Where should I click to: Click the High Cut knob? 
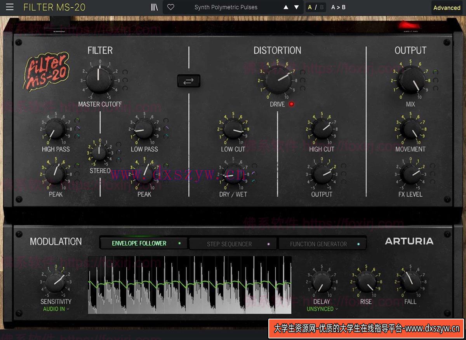[322, 129]
